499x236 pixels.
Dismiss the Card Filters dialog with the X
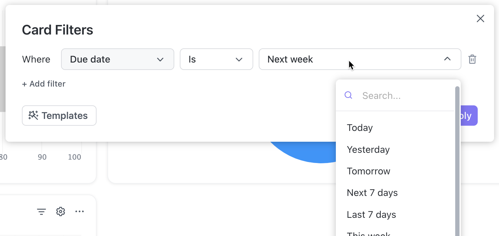(480, 18)
